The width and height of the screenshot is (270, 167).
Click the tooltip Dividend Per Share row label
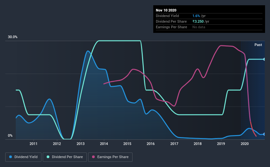pos(171,21)
